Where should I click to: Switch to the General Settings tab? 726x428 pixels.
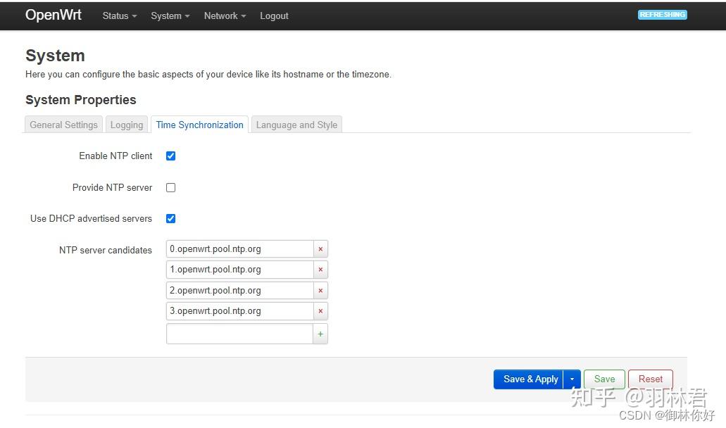[x=64, y=125]
